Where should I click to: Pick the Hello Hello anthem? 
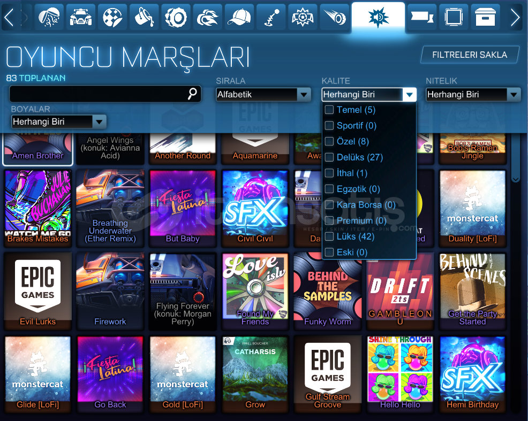[x=400, y=374]
